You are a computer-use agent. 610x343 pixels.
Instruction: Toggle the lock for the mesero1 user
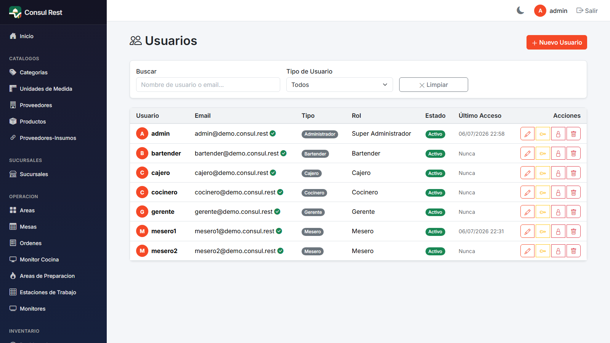558,231
